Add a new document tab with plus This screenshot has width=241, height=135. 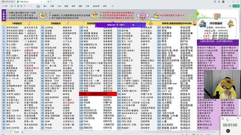[x=48, y=1]
